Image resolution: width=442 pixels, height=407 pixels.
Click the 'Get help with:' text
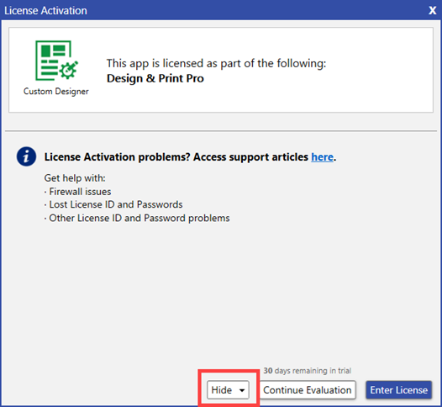point(75,178)
